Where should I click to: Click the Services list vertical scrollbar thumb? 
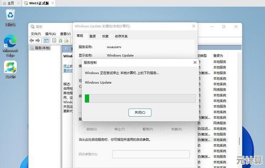[240, 141]
